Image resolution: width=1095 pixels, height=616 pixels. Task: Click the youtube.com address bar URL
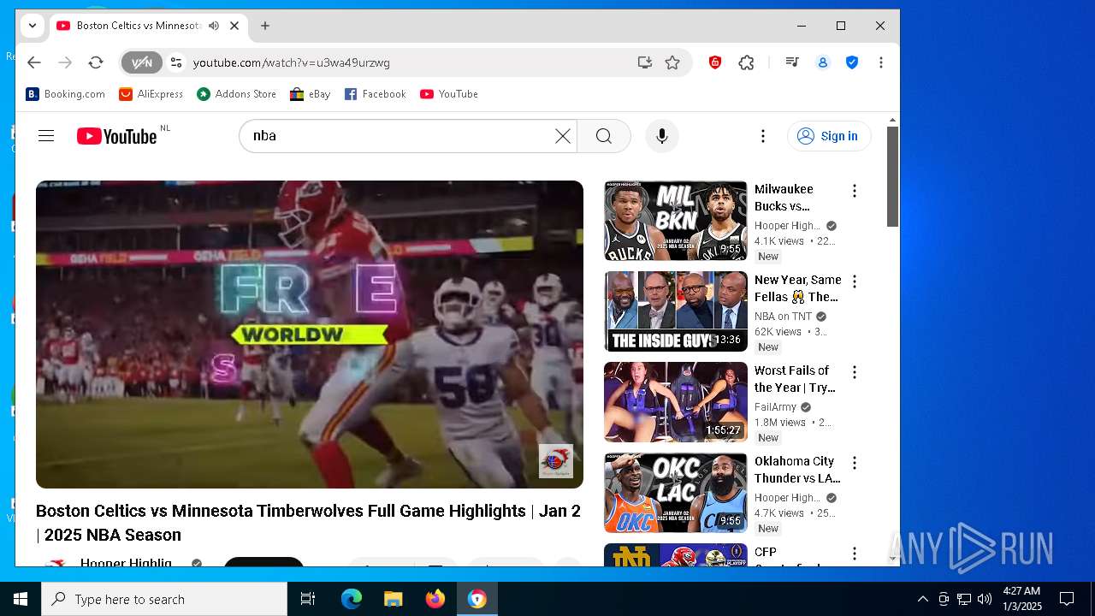click(292, 62)
